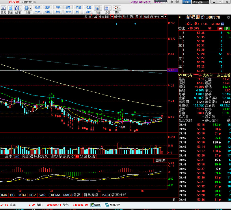Select the SAR indicator tab
The image size is (231, 210).
(x=42, y=195)
